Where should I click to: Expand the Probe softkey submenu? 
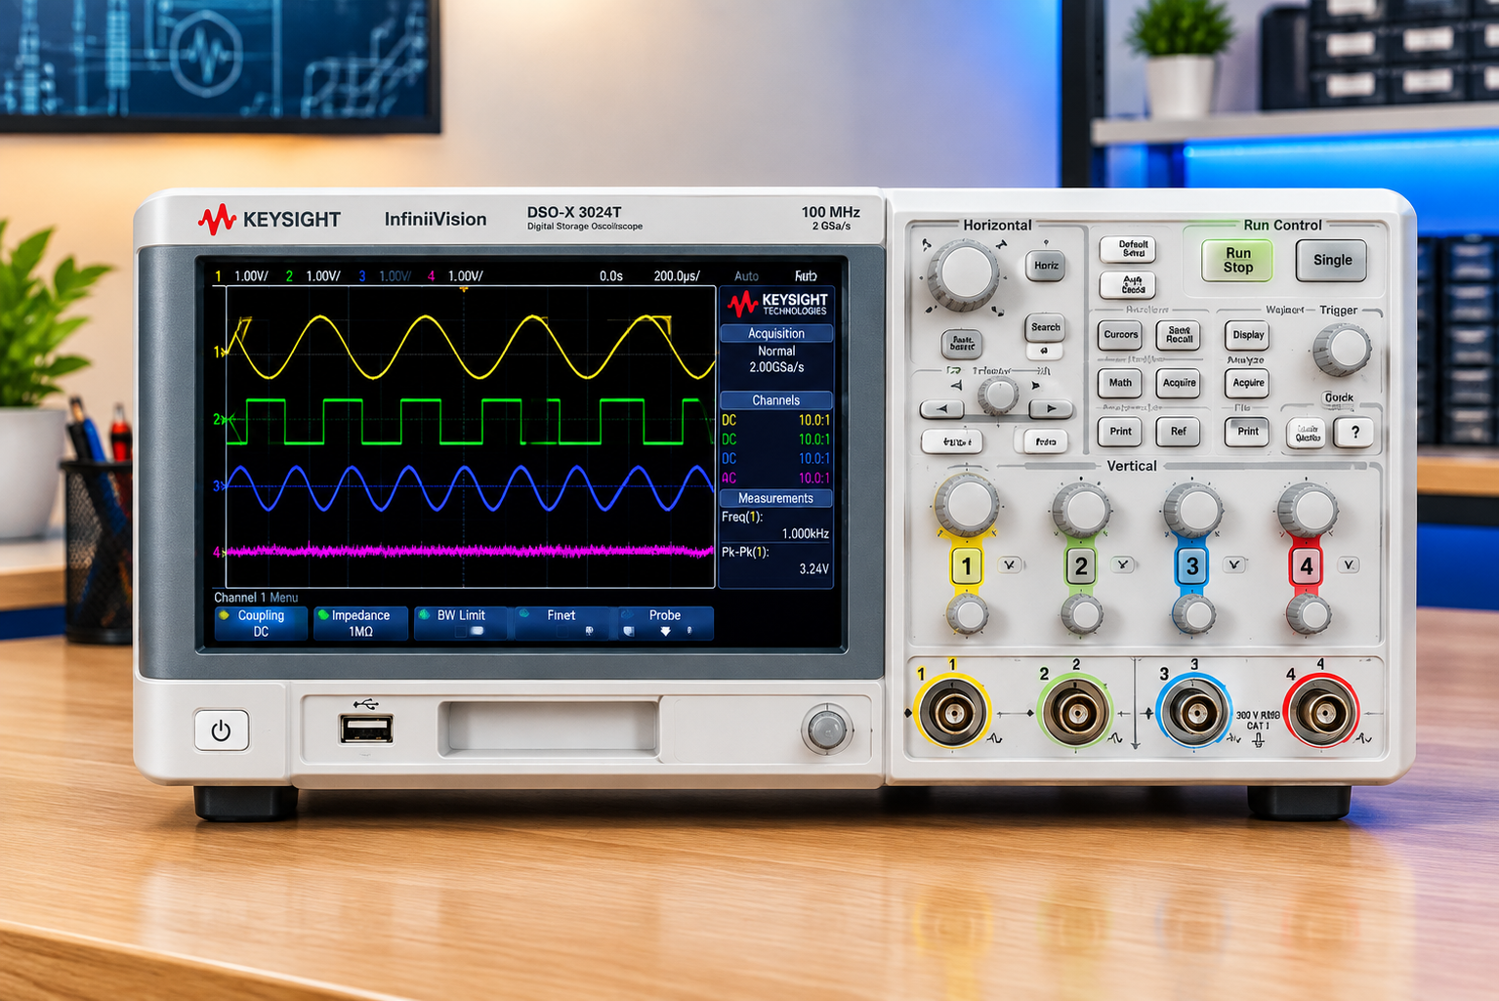(665, 623)
